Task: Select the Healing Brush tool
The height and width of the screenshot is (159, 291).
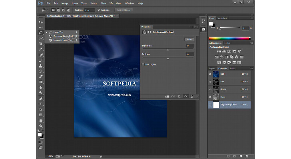Action: tap(41, 55)
